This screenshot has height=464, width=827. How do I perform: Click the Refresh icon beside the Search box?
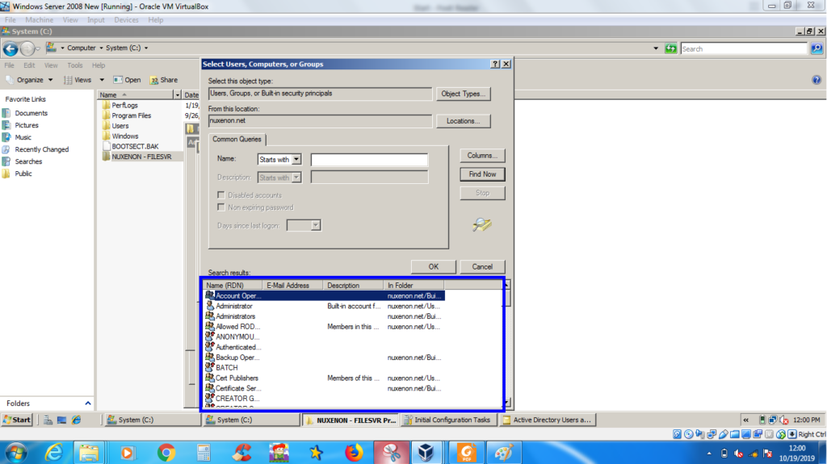click(670, 48)
